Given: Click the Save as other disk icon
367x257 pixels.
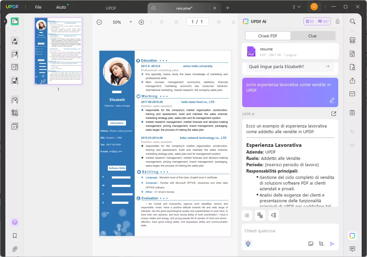Looking at the screenshot, I should (x=353, y=113).
